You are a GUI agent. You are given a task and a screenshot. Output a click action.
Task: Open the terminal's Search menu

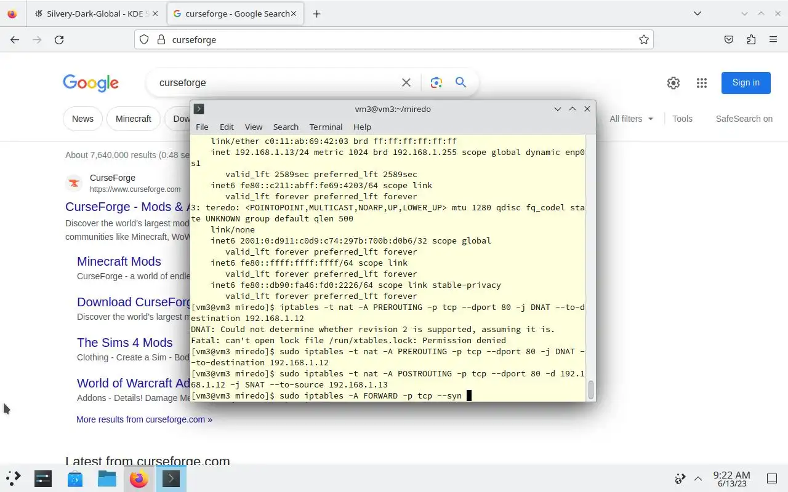click(x=286, y=127)
